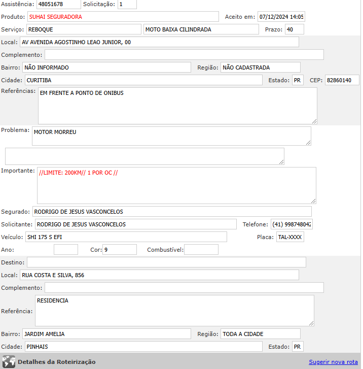Viewport: 363px width, 369px height.
Task: Select the Segurado name field
Action: [172, 212]
